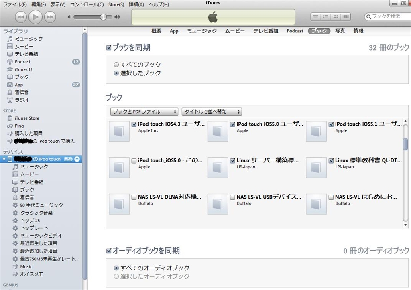Uncheck the ブックを同期 checkbox
This screenshot has width=411, height=290.
pos(109,48)
